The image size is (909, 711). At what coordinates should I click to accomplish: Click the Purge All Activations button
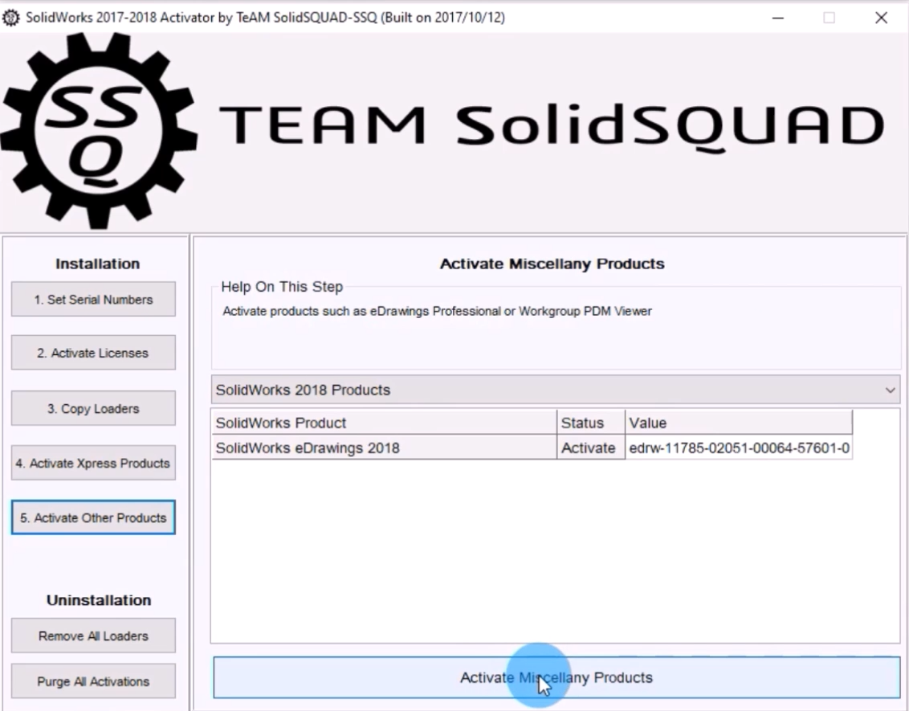(x=93, y=682)
